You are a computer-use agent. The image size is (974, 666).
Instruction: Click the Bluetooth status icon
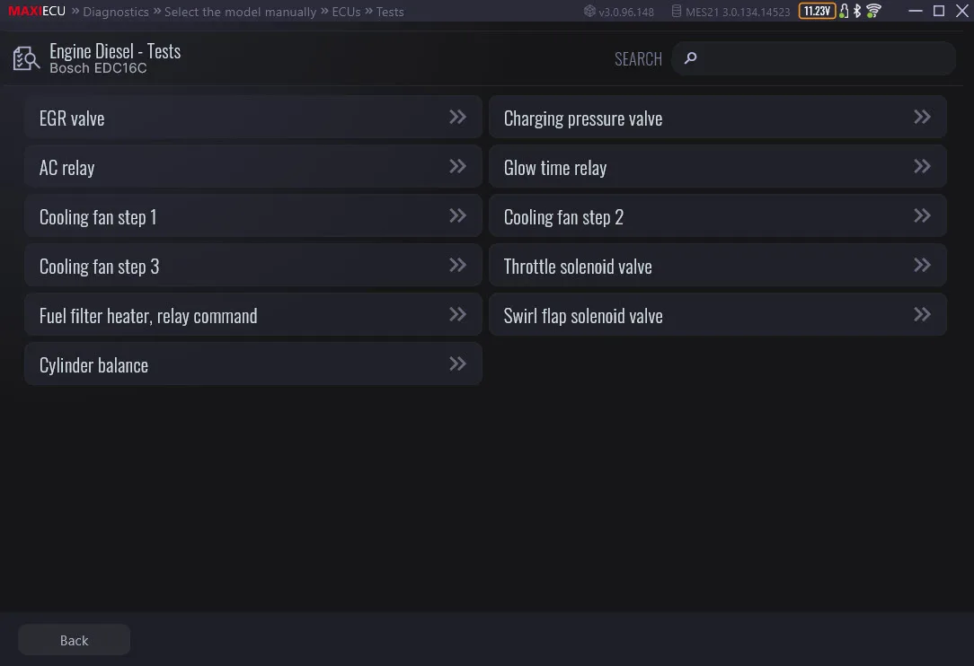857,11
